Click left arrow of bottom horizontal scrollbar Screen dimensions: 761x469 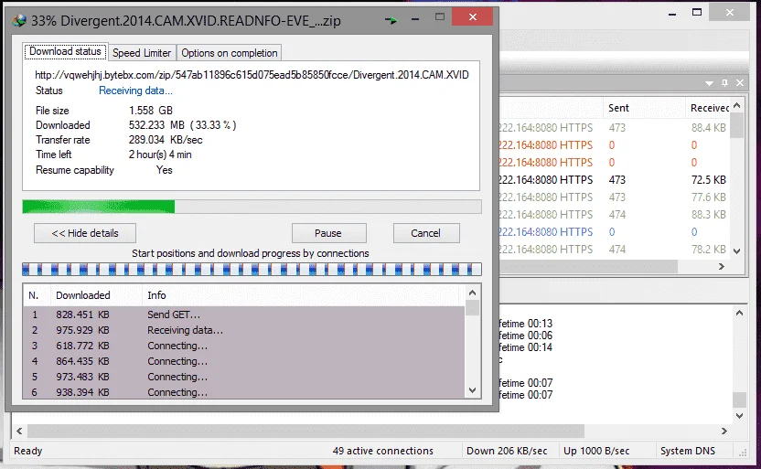click(19, 431)
